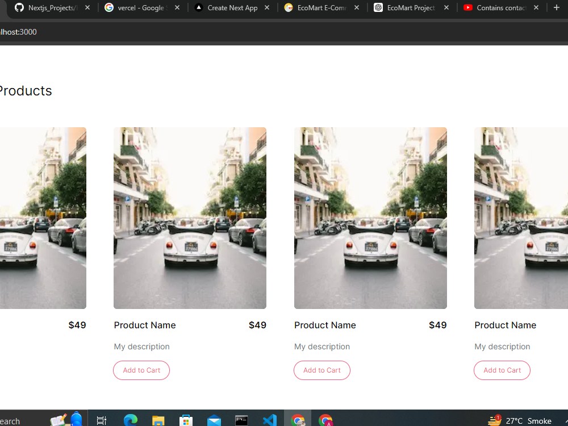Open the Mail app from the taskbar

point(214,420)
